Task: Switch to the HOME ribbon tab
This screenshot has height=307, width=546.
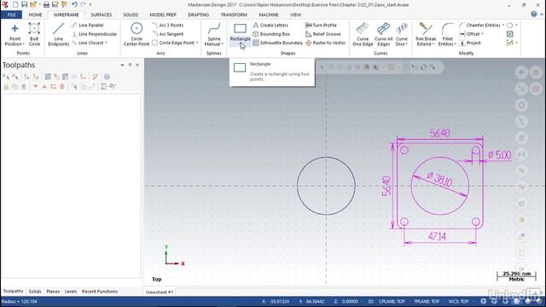Action: pyautogui.click(x=35, y=15)
